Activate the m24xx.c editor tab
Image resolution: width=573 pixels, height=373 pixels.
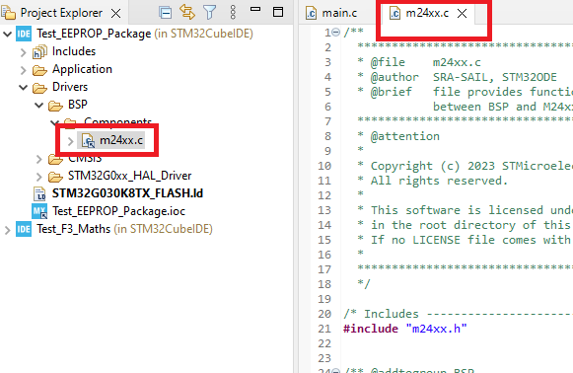pos(427,13)
